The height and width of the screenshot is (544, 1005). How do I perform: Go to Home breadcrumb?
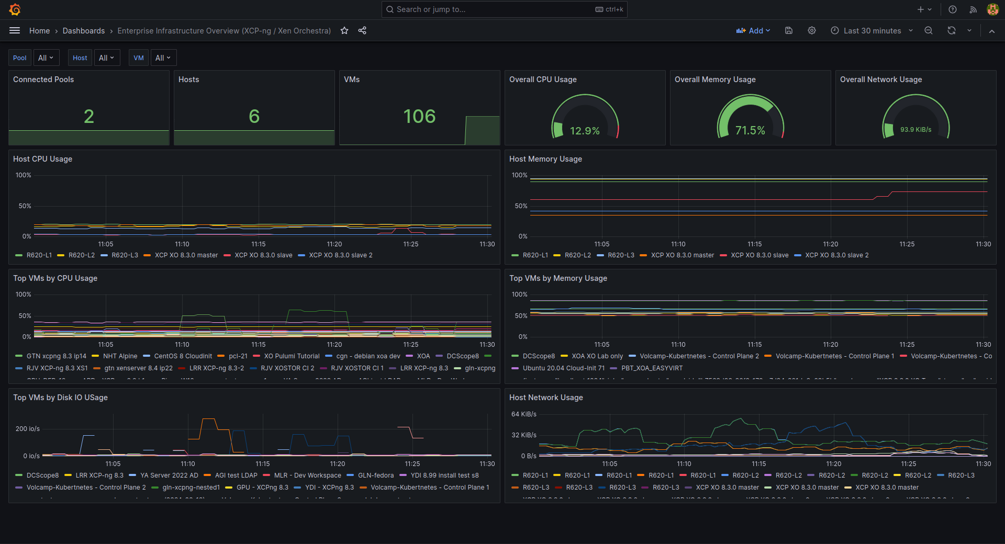(x=39, y=31)
